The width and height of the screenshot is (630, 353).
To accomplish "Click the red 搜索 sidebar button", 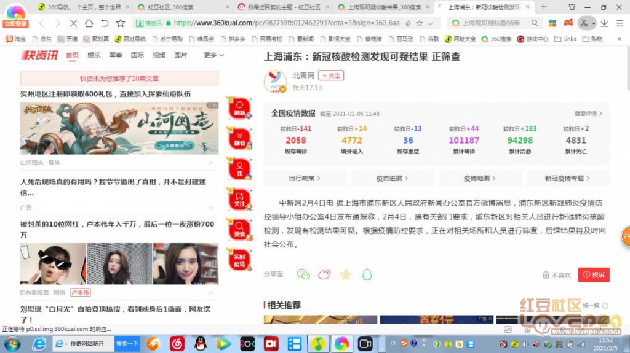I will coord(239,230).
